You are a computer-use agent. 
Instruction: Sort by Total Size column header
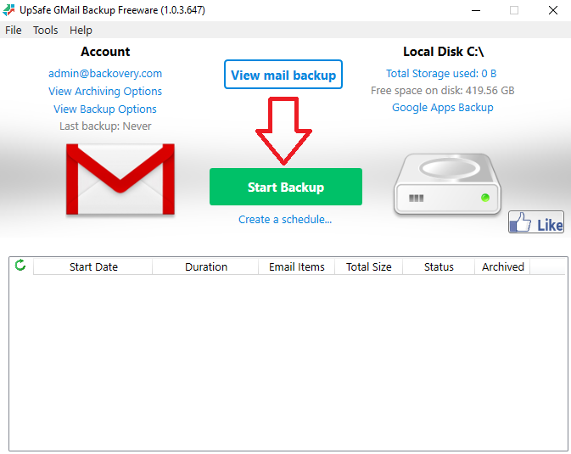coord(368,266)
